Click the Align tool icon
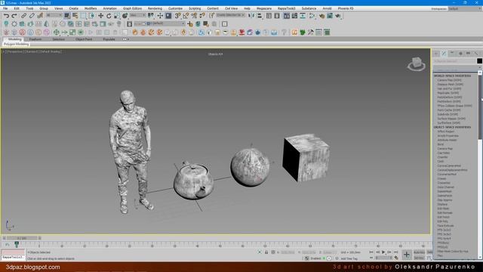483x272 pixels. point(260,15)
